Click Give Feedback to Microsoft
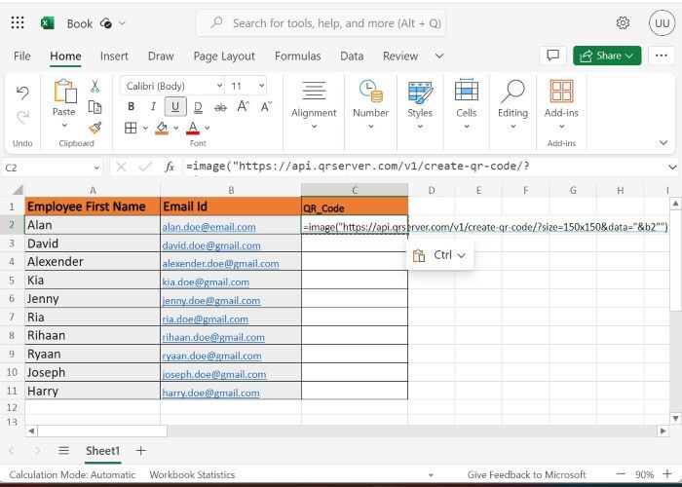The width and height of the screenshot is (682, 487). 526,474
